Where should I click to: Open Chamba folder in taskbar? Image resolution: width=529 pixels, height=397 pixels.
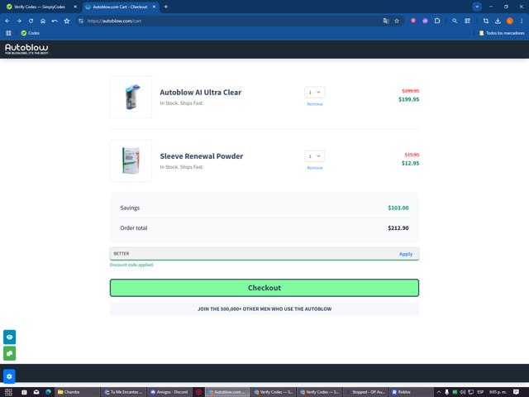[x=76, y=392]
